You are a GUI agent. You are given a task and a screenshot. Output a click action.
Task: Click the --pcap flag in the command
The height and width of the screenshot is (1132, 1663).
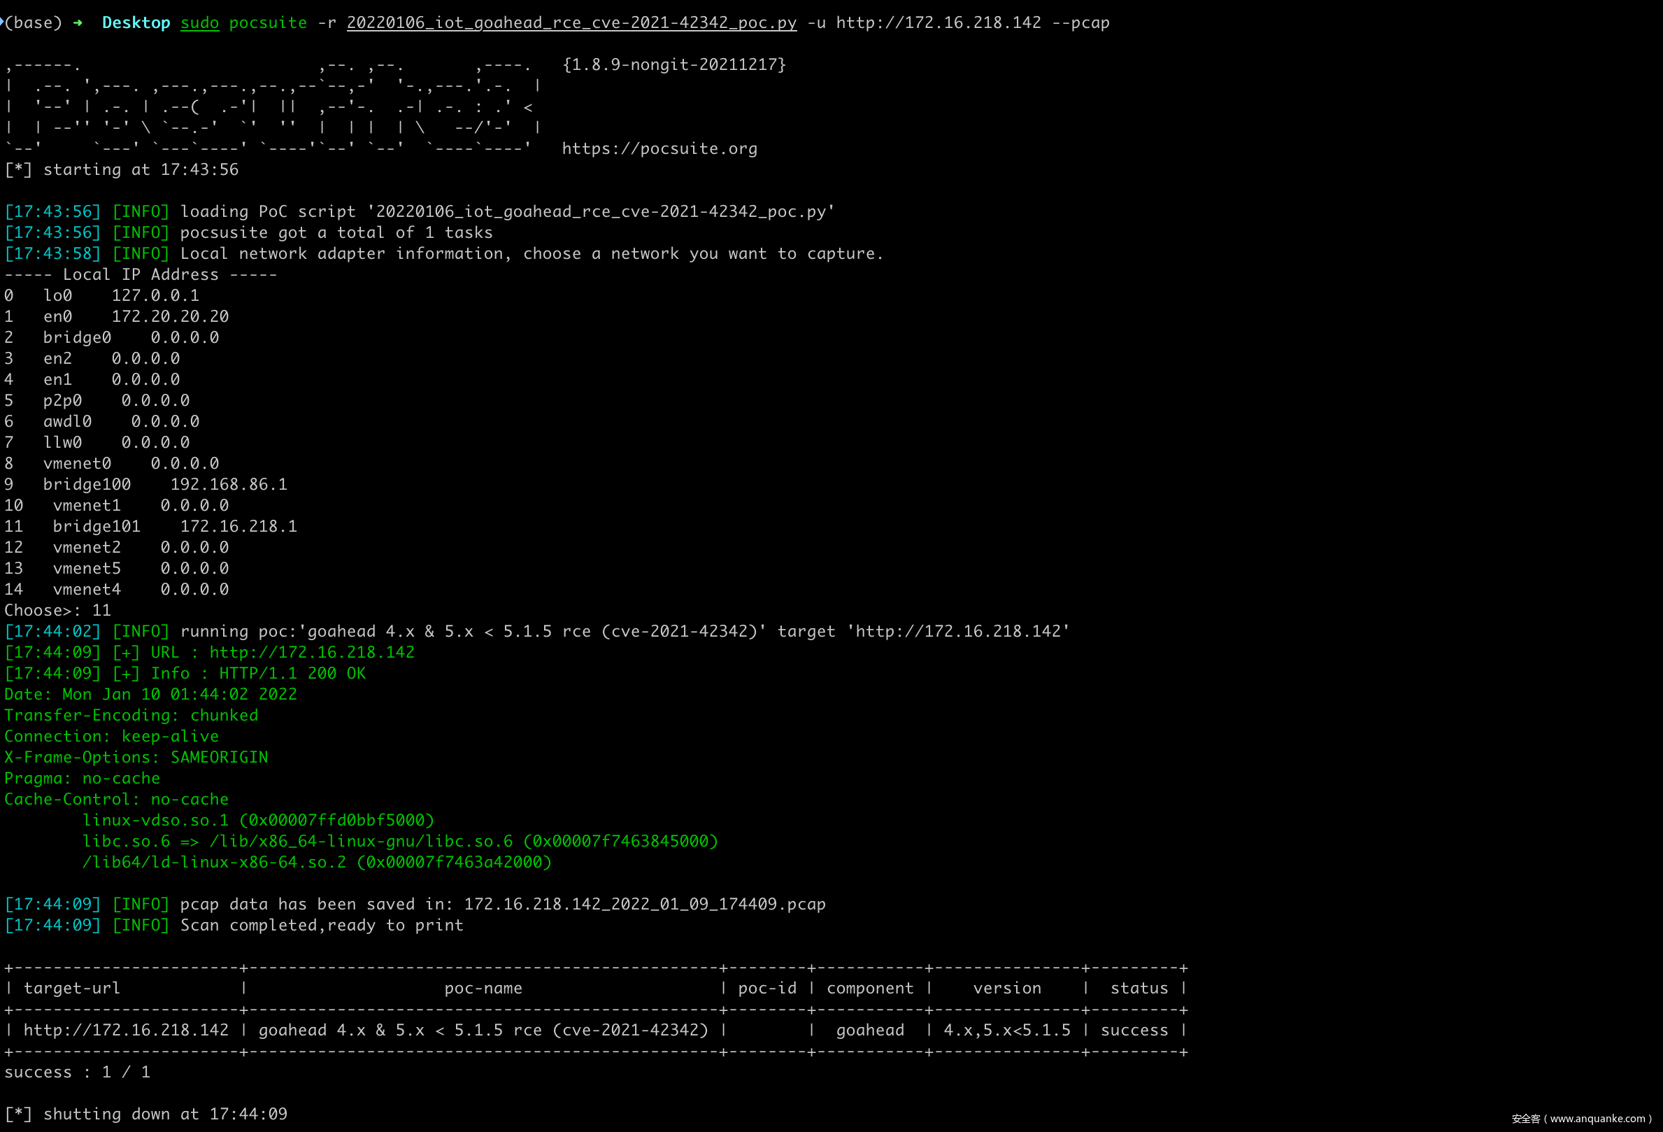(1080, 23)
